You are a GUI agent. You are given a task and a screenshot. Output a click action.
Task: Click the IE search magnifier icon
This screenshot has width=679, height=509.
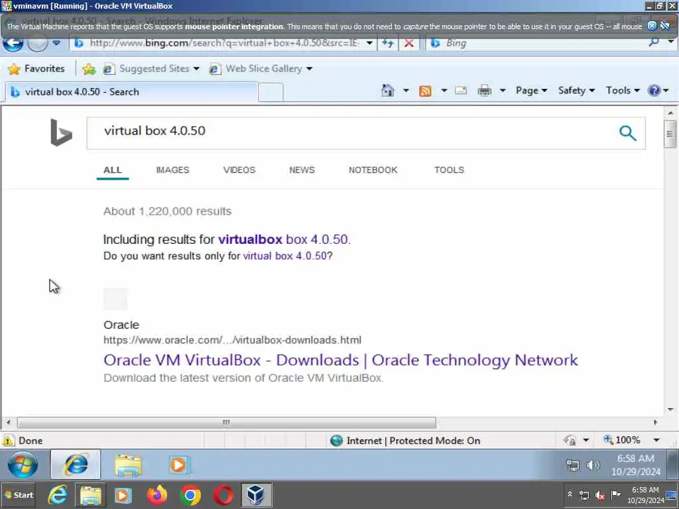click(654, 42)
